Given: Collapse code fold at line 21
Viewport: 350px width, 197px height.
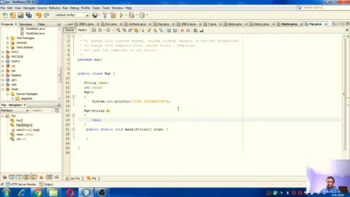Looking at the screenshot, I should tap(73, 129).
